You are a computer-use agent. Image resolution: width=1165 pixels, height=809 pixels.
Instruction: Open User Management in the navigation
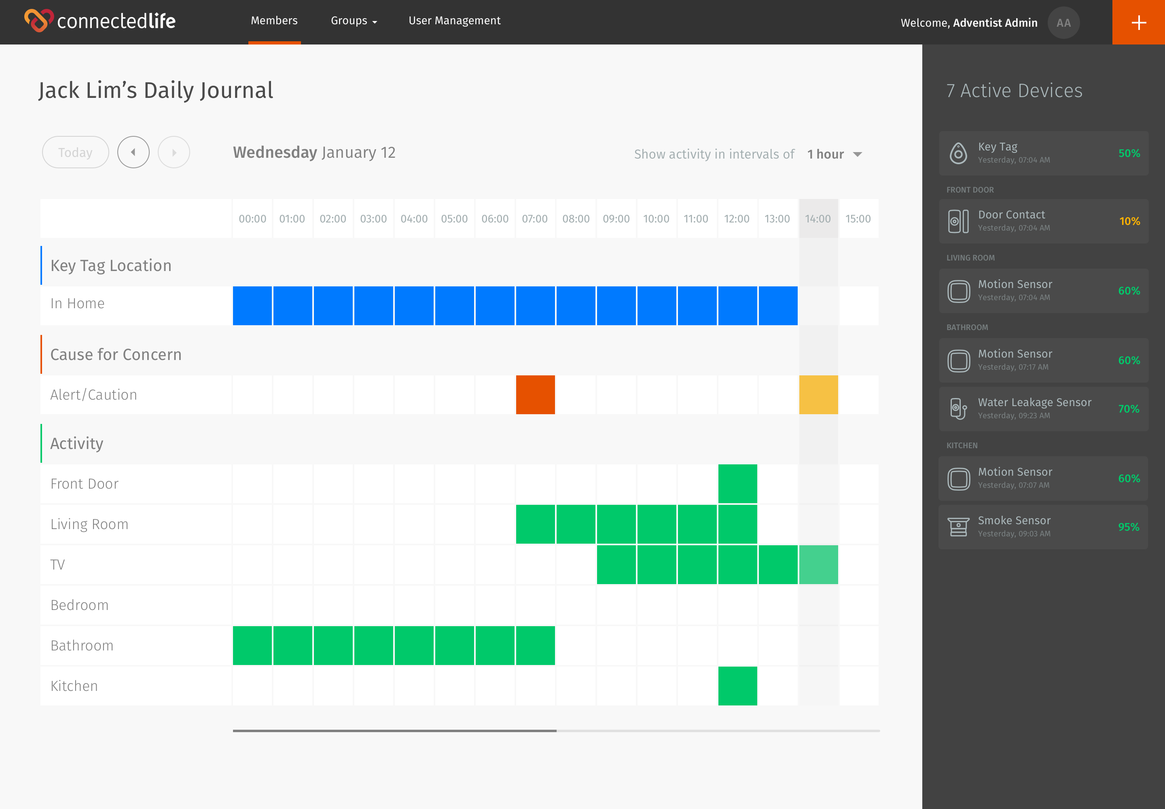(454, 21)
